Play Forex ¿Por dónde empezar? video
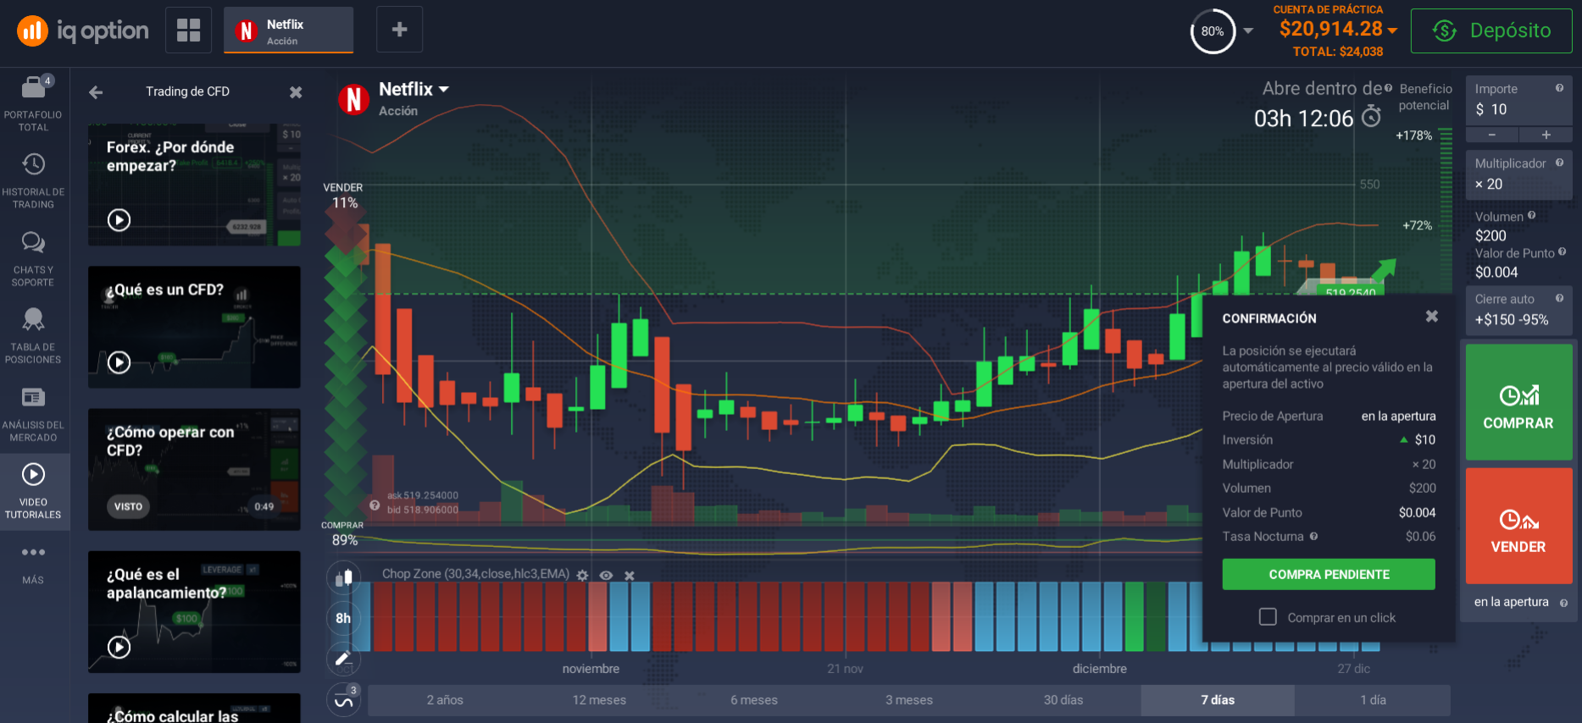The width and height of the screenshot is (1582, 723). pos(119,220)
